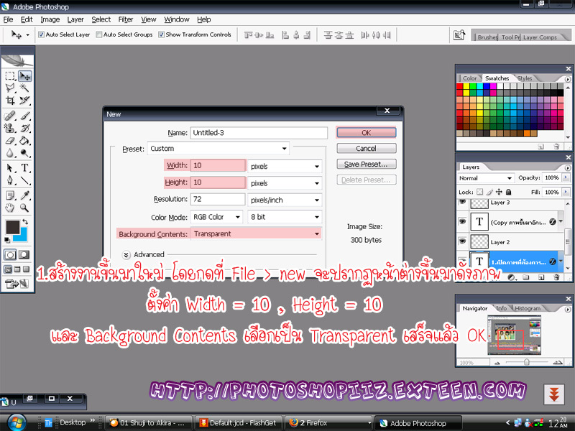Open the 2 Firefox taskbar group
This screenshot has width=575, height=431.
point(328,422)
